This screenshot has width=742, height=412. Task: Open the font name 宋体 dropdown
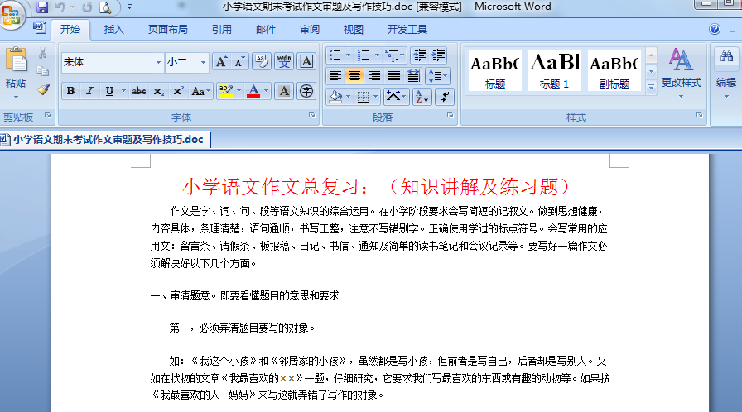pos(158,62)
